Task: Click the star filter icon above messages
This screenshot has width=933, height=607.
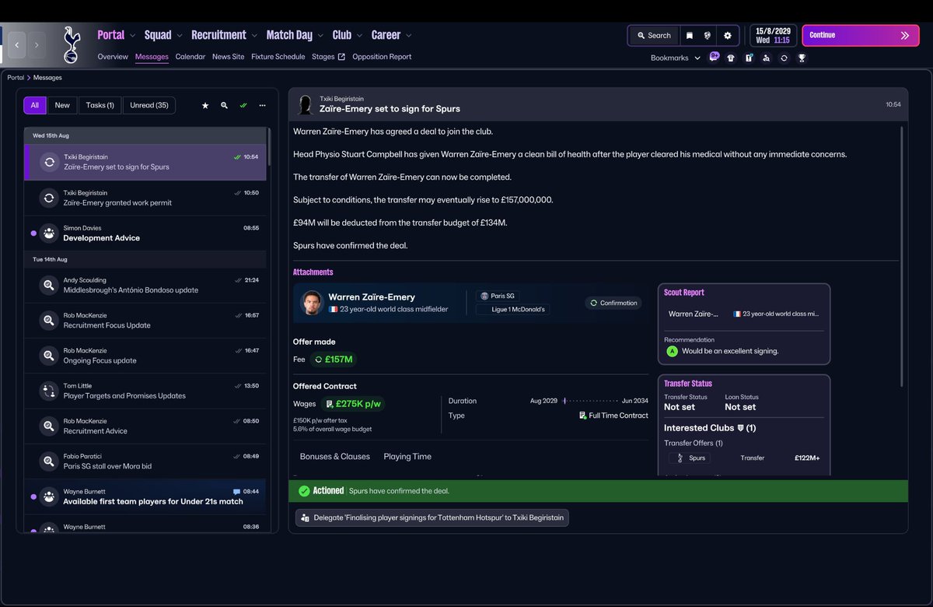Action: click(205, 105)
